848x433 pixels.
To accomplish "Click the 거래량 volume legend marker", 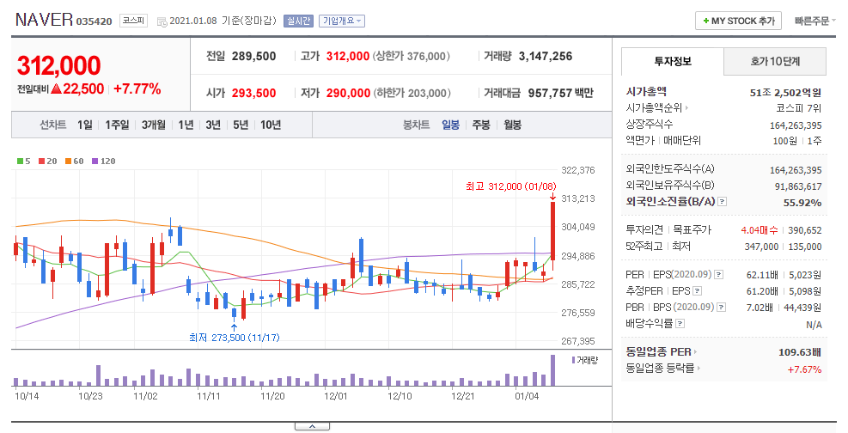I will tap(574, 360).
